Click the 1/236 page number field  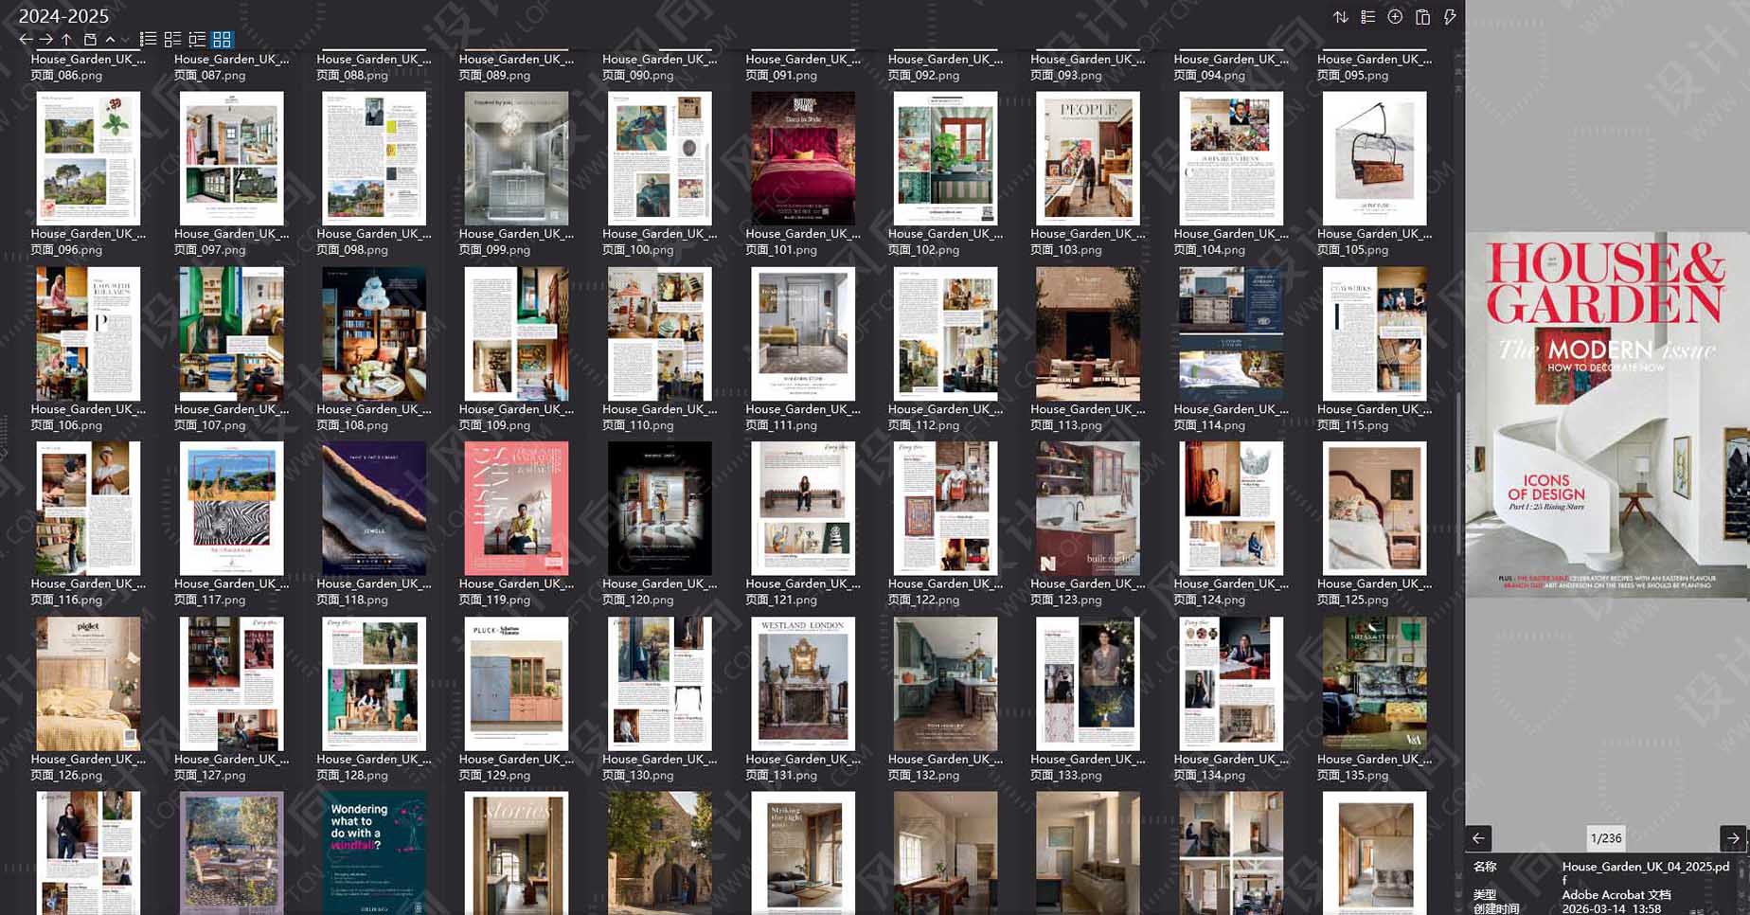1604,837
